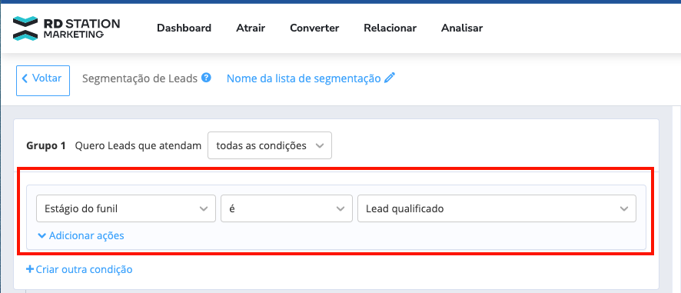Open the 'é' operator dropdown

click(287, 208)
